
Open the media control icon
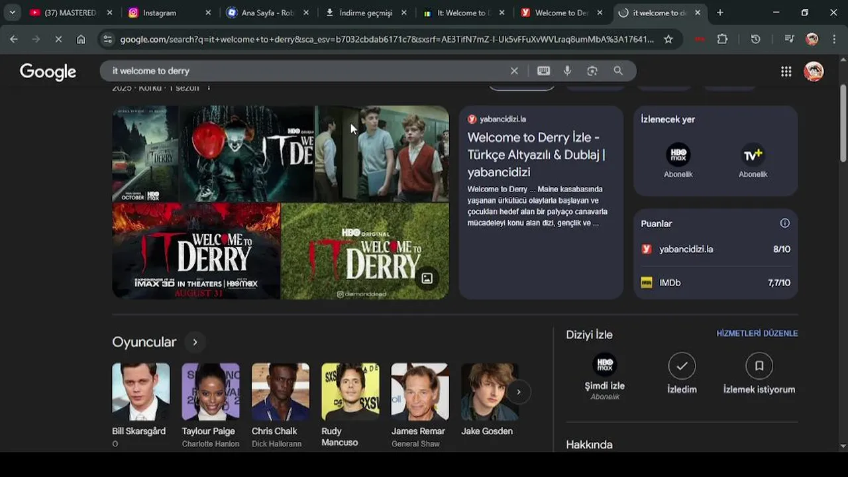(789, 39)
